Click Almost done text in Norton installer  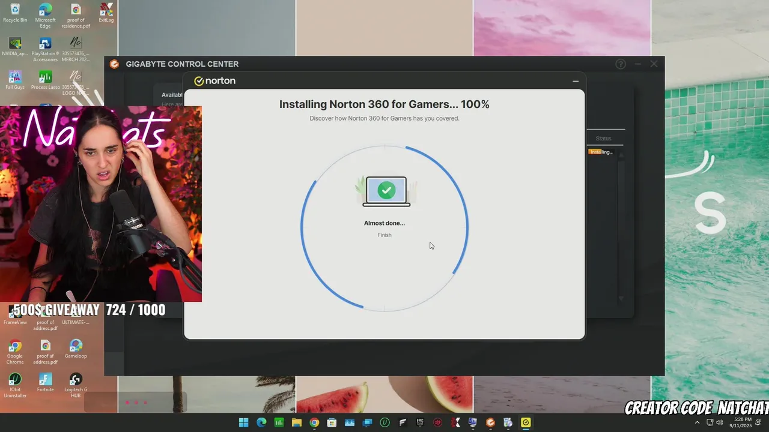coord(384,223)
